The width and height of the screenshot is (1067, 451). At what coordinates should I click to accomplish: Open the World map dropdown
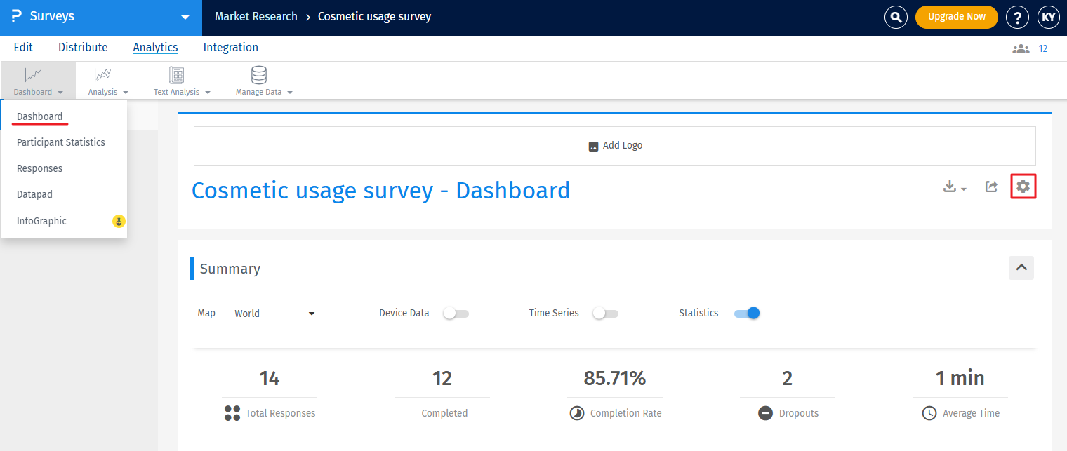click(275, 313)
